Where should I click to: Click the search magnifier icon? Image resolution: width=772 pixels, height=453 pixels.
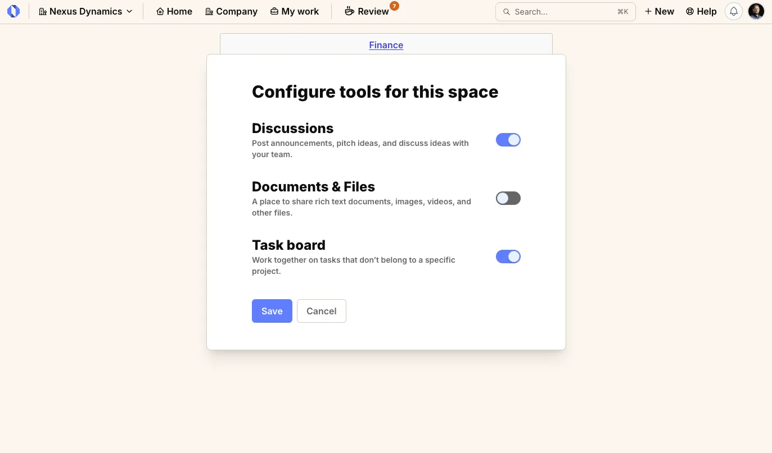tap(506, 11)
